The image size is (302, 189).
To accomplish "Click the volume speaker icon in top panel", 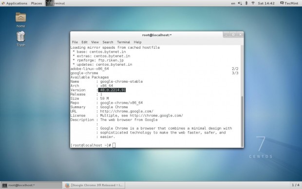I will click(x=240, y=3).
